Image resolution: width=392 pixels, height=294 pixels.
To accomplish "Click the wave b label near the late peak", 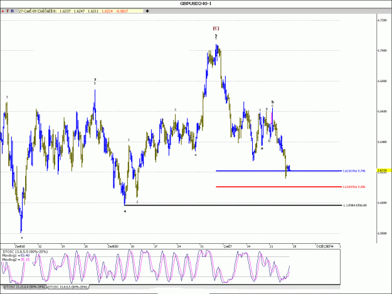I will pos(272,102).
